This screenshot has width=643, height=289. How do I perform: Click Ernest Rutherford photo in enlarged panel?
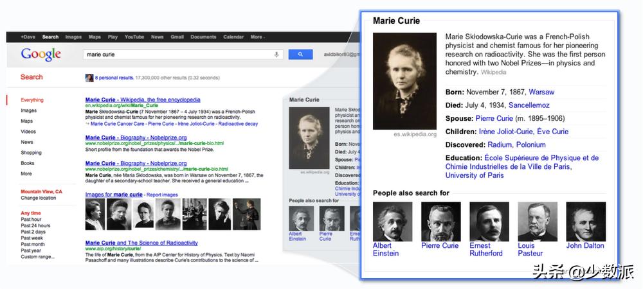[489, 222]
